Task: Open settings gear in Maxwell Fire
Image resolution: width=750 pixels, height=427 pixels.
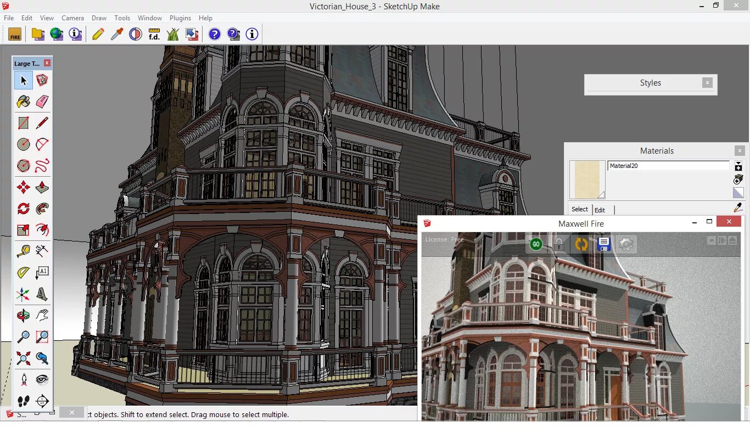Action: pos(626,244)
